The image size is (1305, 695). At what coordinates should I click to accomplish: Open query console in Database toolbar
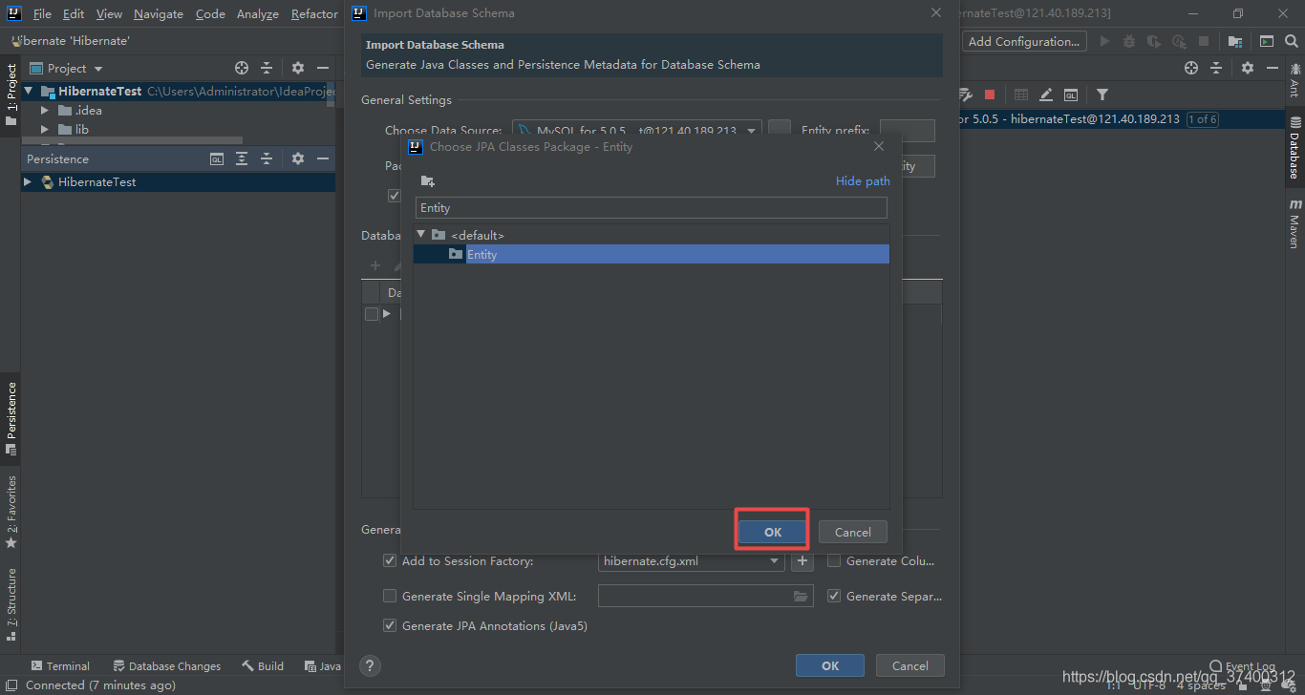tap(1071, 95)
